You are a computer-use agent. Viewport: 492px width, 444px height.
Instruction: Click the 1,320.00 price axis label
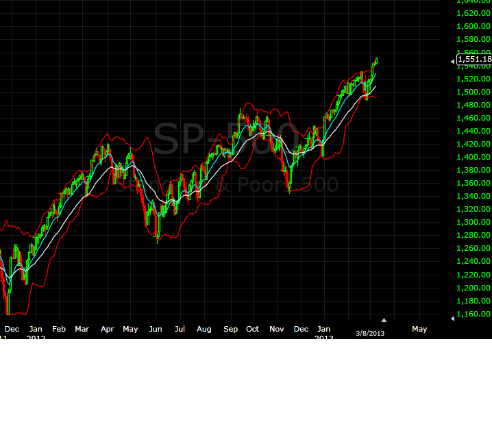pyautogui.click(x=473, y=209)
